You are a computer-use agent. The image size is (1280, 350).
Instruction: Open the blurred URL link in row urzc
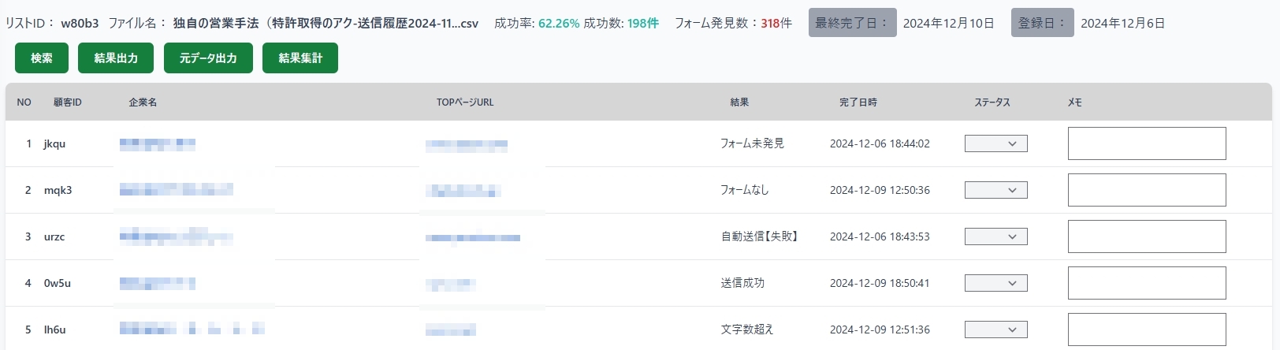473,237
